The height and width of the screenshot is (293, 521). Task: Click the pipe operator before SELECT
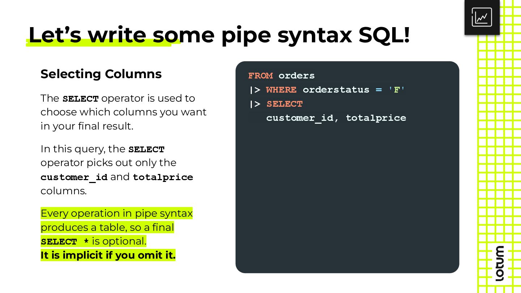[x=255, y=104]
